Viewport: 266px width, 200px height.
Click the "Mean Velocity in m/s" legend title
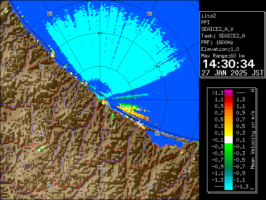point(253,140)
